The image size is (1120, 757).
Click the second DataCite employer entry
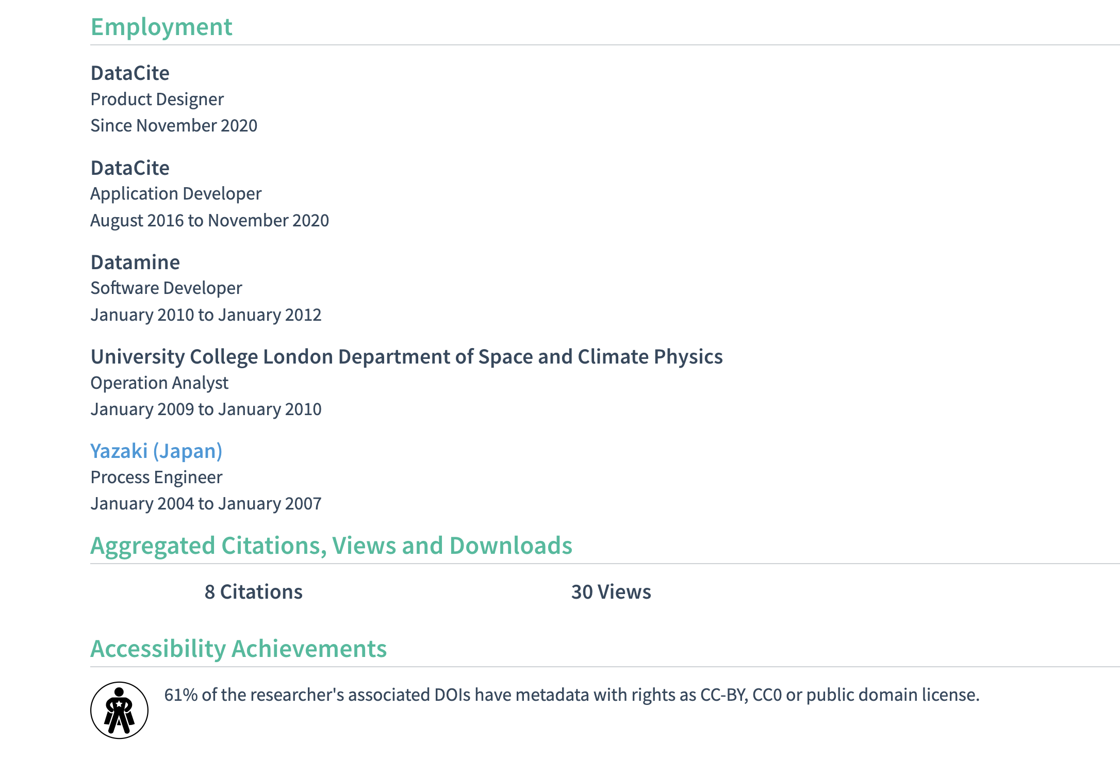pyautogui.click(x=130, y=168)
